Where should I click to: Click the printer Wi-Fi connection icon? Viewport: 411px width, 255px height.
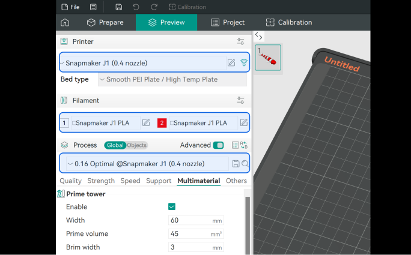tap(244, 63)
